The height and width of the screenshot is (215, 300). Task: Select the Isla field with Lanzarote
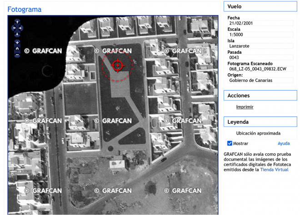260,46
